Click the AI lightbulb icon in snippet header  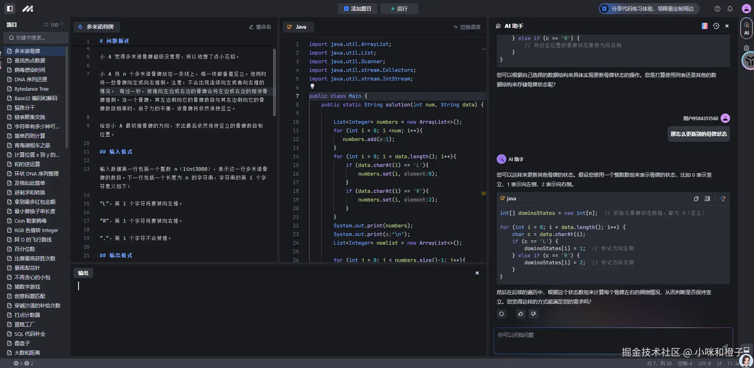pyautogui.click(x=723, y=199)
